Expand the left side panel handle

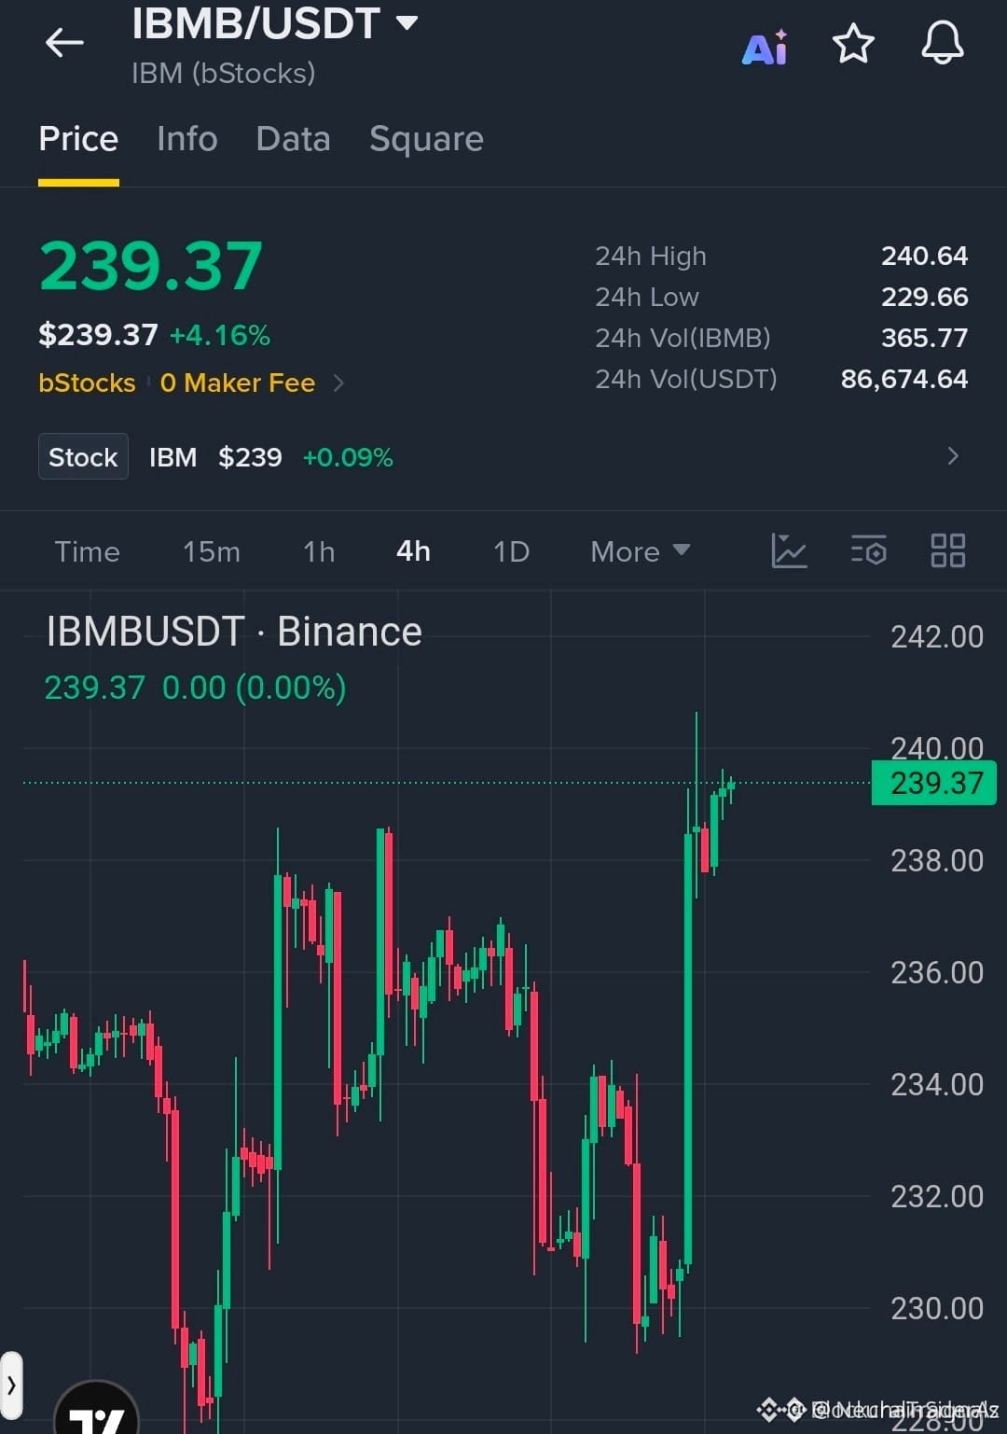tap(10, 1385)
